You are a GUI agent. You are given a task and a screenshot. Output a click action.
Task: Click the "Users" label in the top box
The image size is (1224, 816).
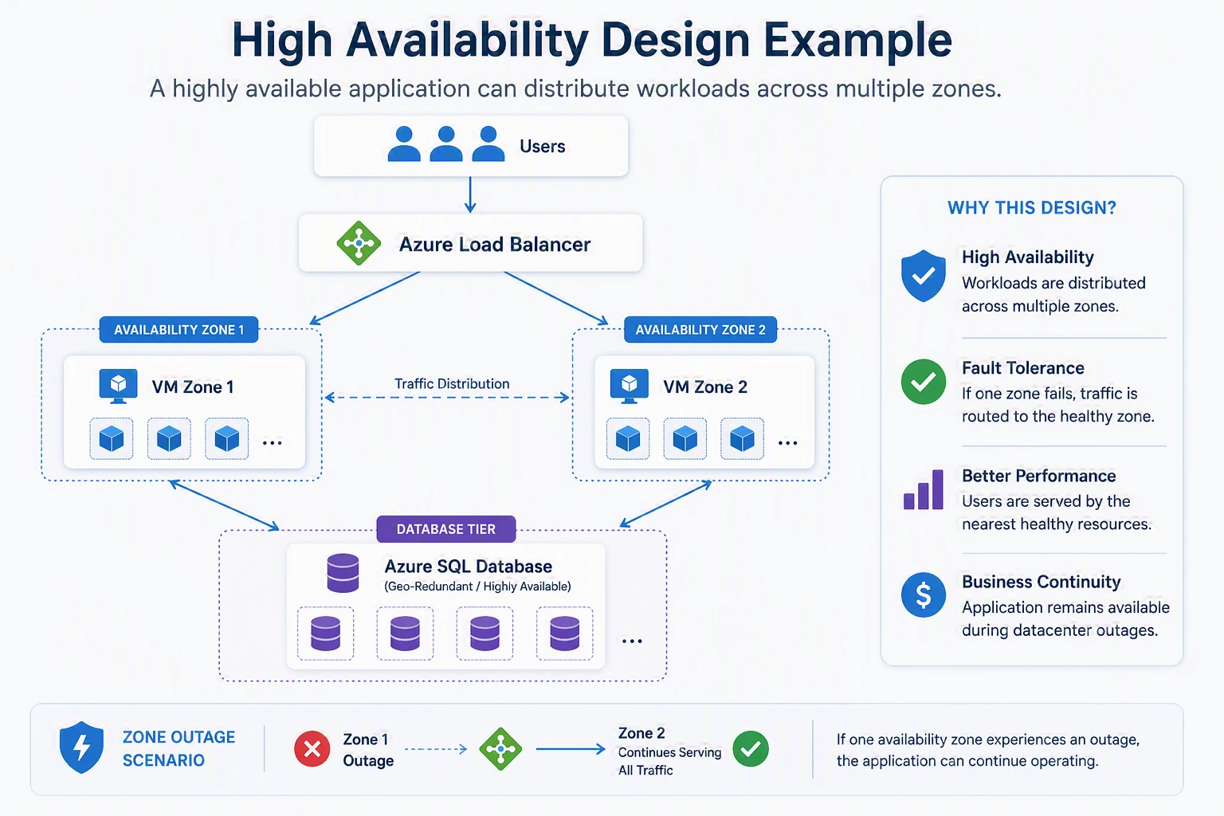(x=542, y=147)
